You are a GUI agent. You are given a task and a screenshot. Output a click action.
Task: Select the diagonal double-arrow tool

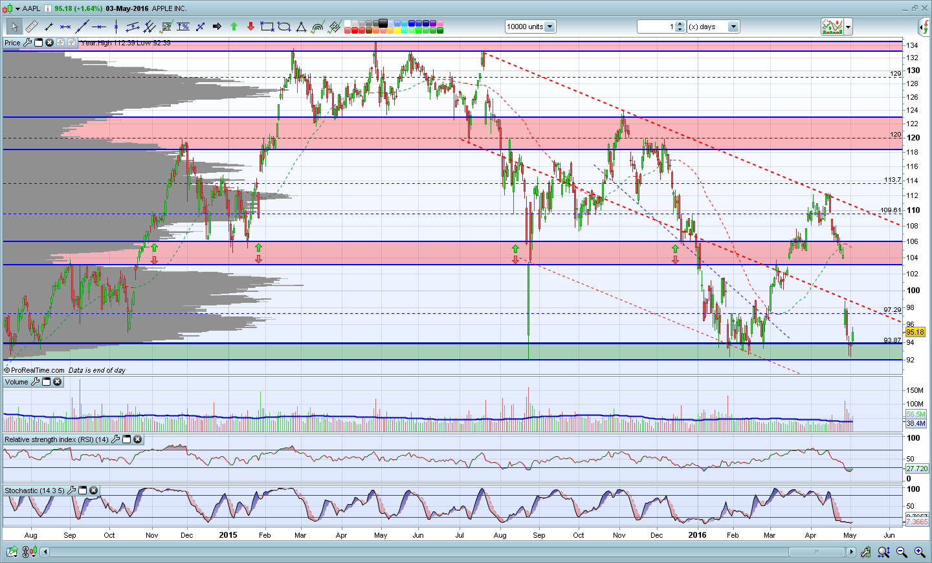click(200, 27)
